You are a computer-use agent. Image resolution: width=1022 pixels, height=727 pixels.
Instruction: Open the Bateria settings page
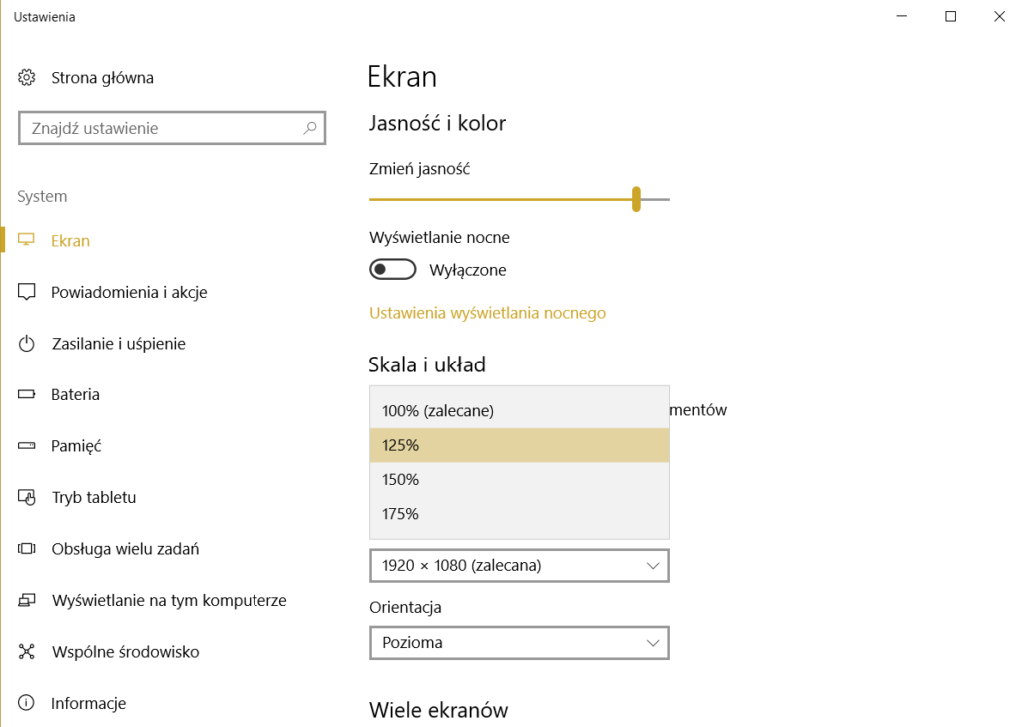(x=75, y=394)
